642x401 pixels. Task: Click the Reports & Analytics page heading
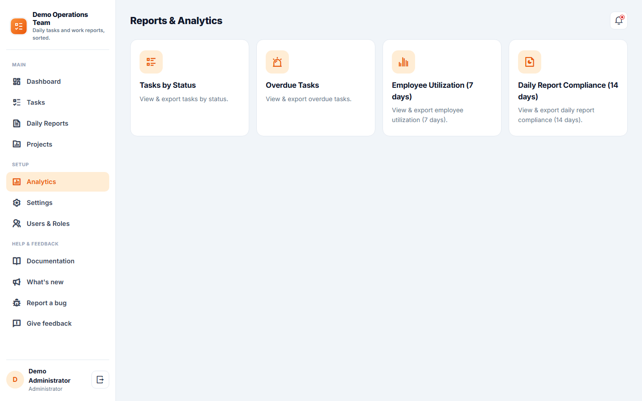176,20
